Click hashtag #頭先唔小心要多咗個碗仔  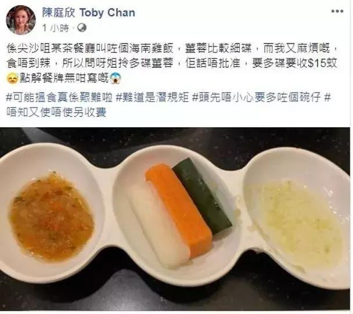[x=256, y=98]
